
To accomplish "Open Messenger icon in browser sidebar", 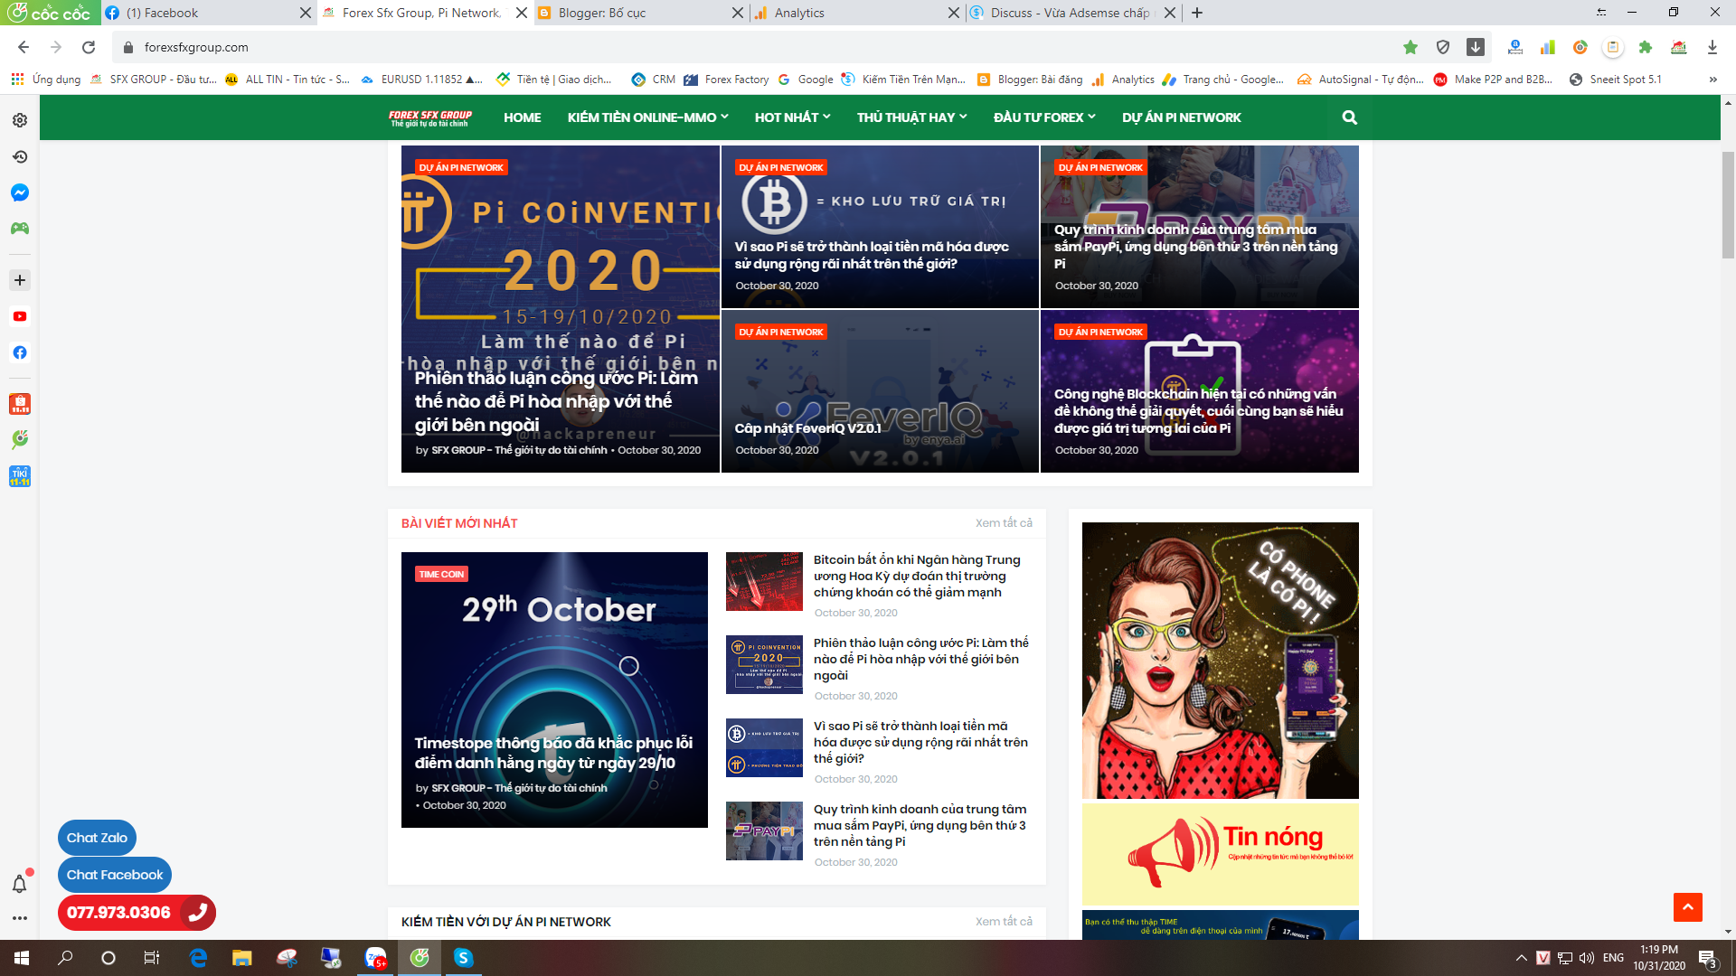I will (20, 192).
